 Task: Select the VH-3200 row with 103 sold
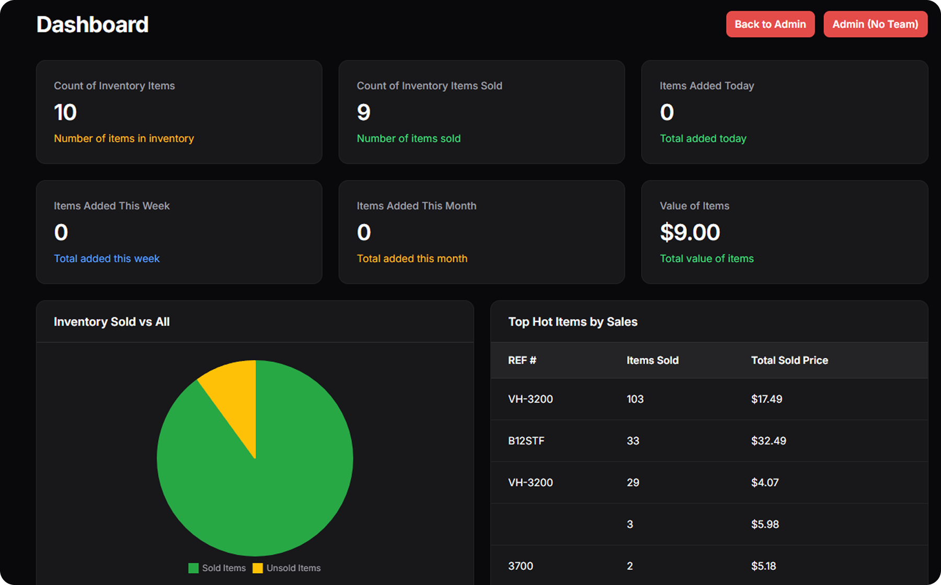point(709,399)
